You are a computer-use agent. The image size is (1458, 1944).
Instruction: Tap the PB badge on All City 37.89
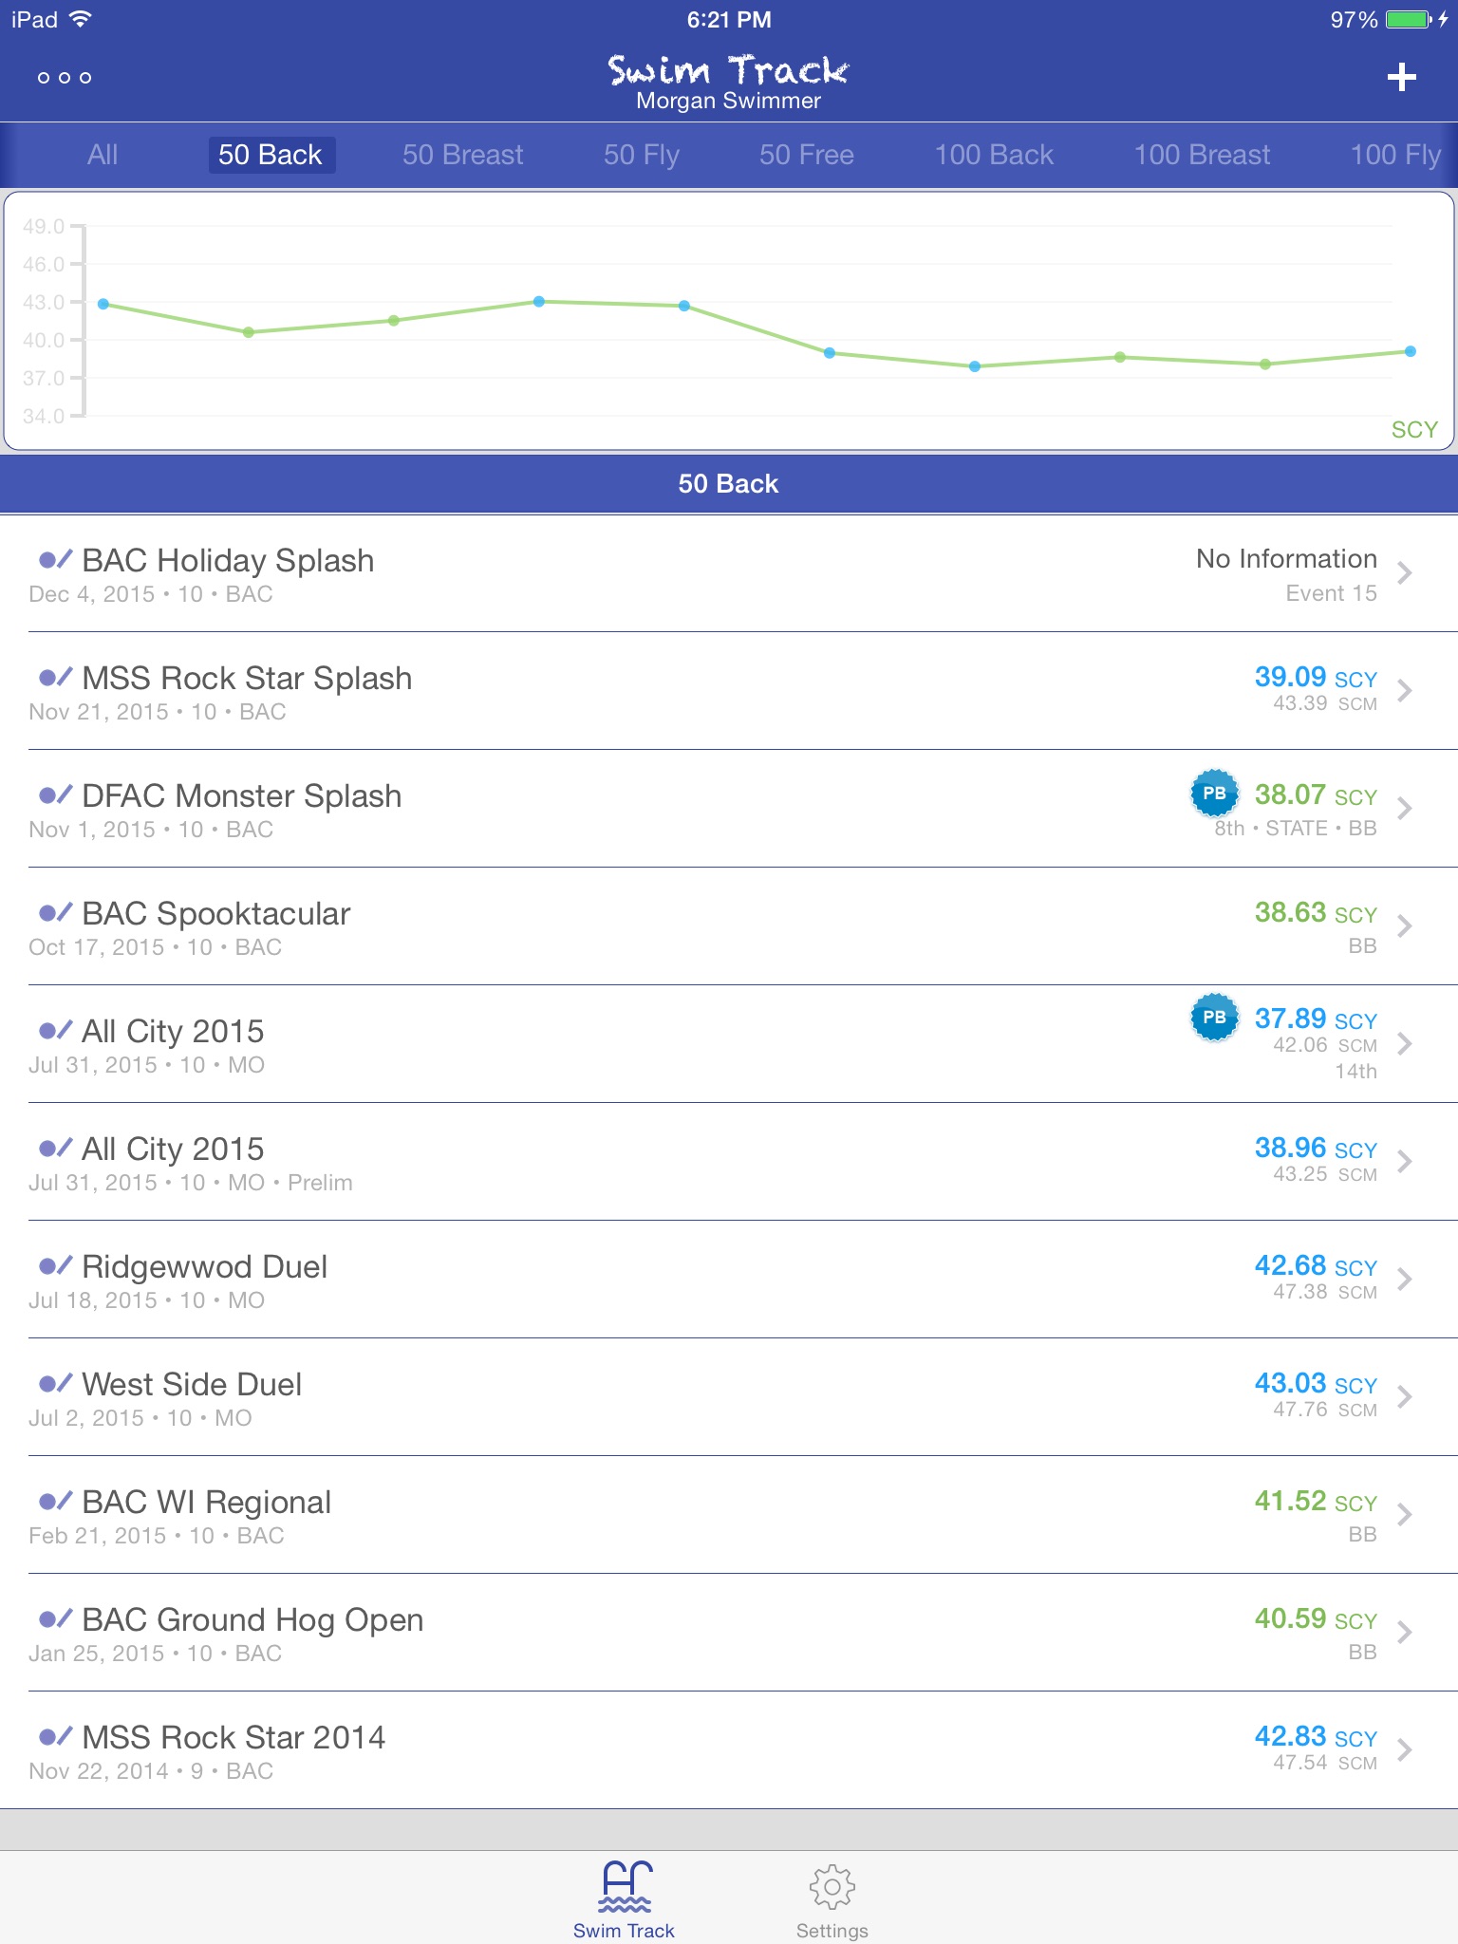[x=1214, y=1018]
